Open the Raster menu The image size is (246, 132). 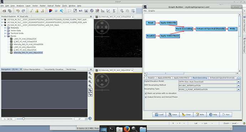coord(43,6)
